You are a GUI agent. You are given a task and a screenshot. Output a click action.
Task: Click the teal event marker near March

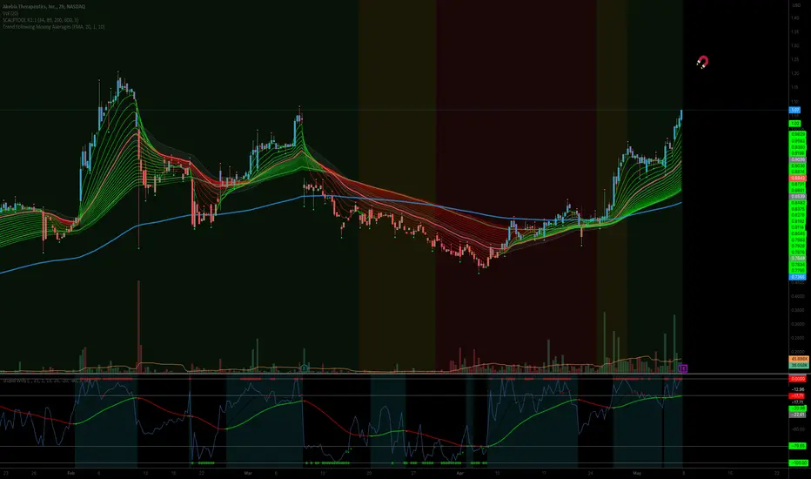pyautogui.click(x=305, y=368)
